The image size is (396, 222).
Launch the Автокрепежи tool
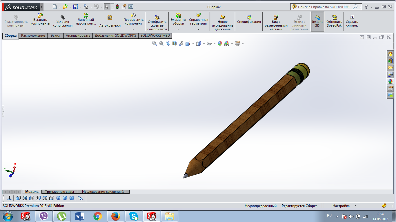pos(110,22)
